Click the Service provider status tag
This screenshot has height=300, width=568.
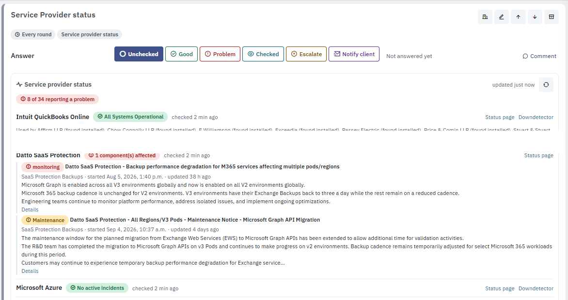tap(90, 34)
